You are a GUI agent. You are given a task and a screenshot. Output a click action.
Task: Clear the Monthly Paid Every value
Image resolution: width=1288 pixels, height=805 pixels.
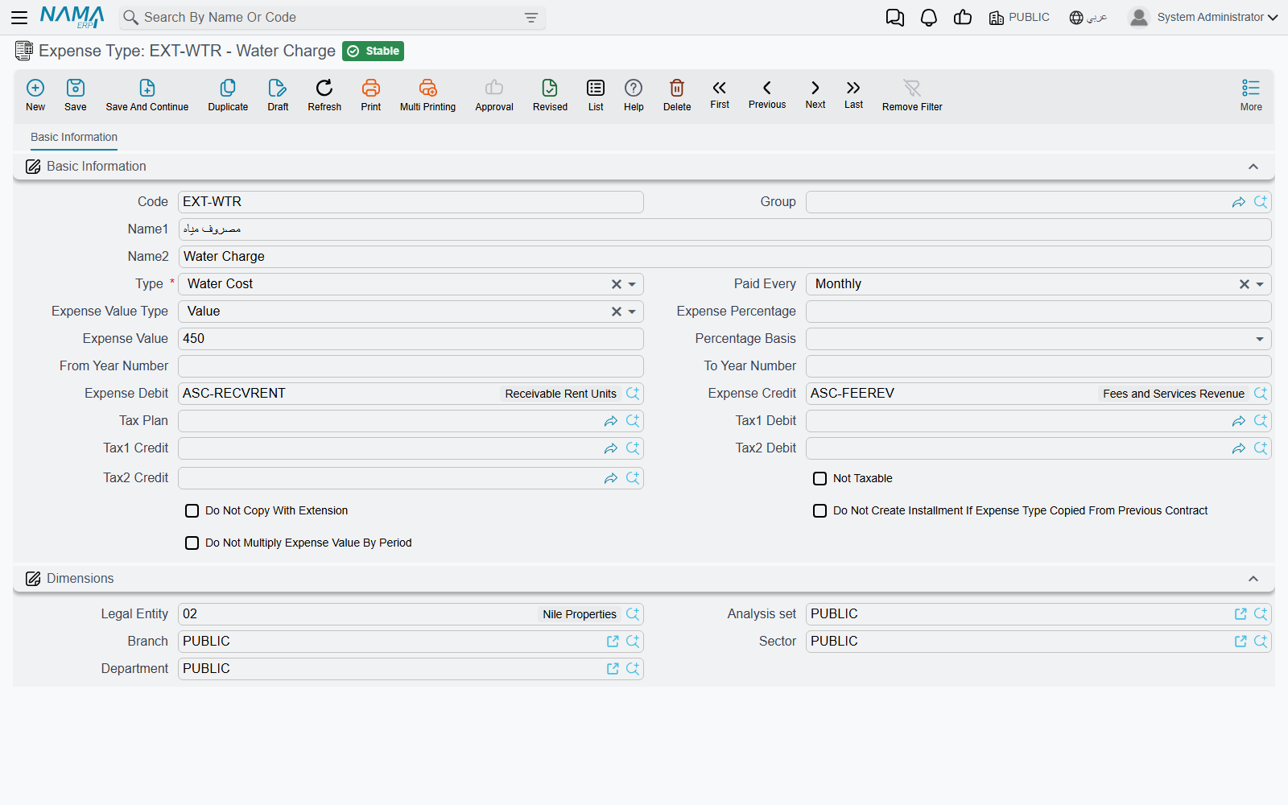(1245, 284)
